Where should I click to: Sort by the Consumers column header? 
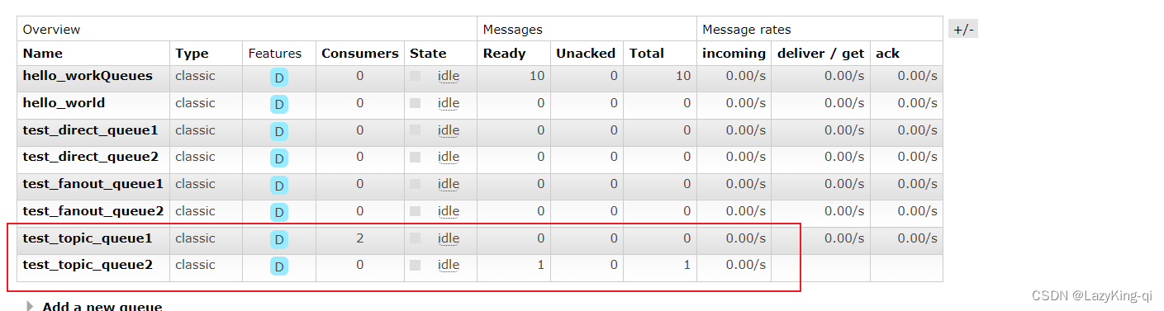tap(360, 53)
